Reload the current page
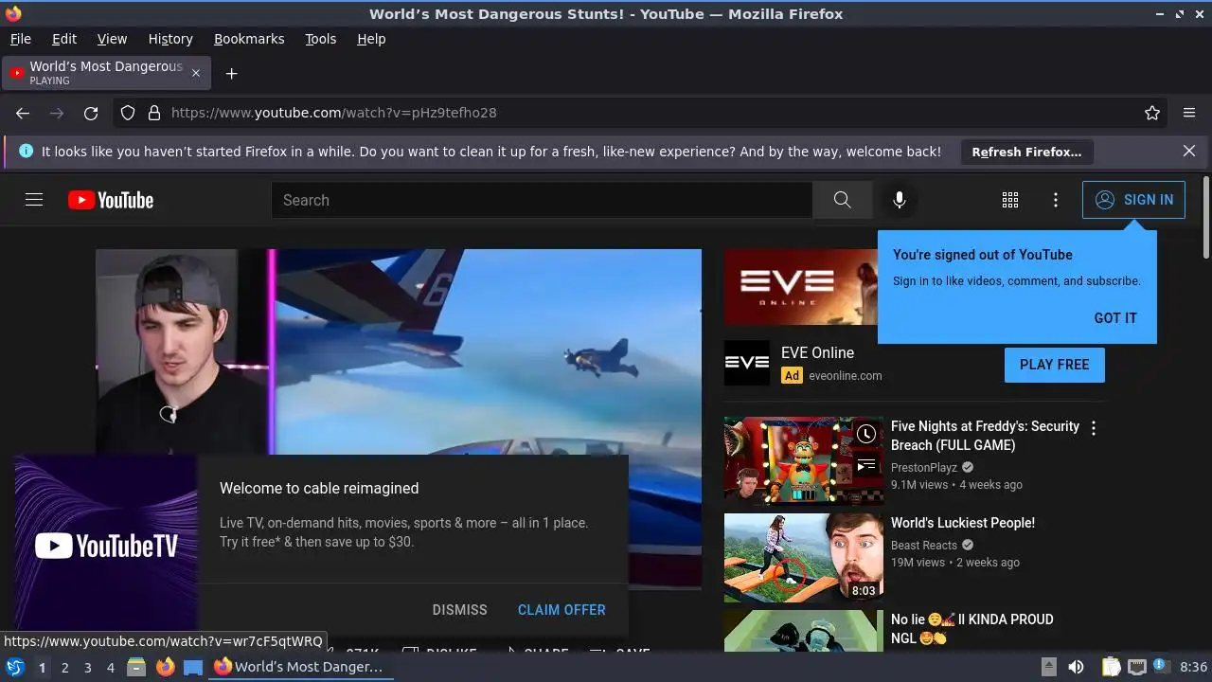This screenshot has height=682, width=1212. [91, 113]
